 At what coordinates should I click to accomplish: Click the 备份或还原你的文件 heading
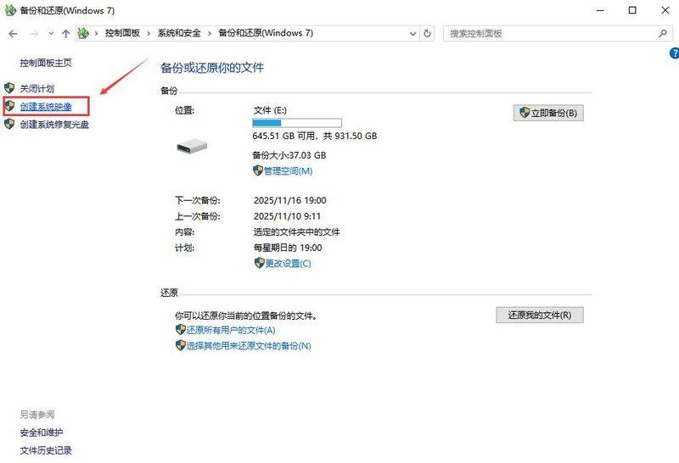[x=211, y=68]
